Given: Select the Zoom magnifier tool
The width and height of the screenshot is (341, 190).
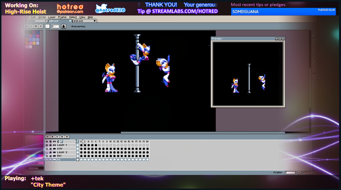Looking at the screenshot, I should point(314,50).
